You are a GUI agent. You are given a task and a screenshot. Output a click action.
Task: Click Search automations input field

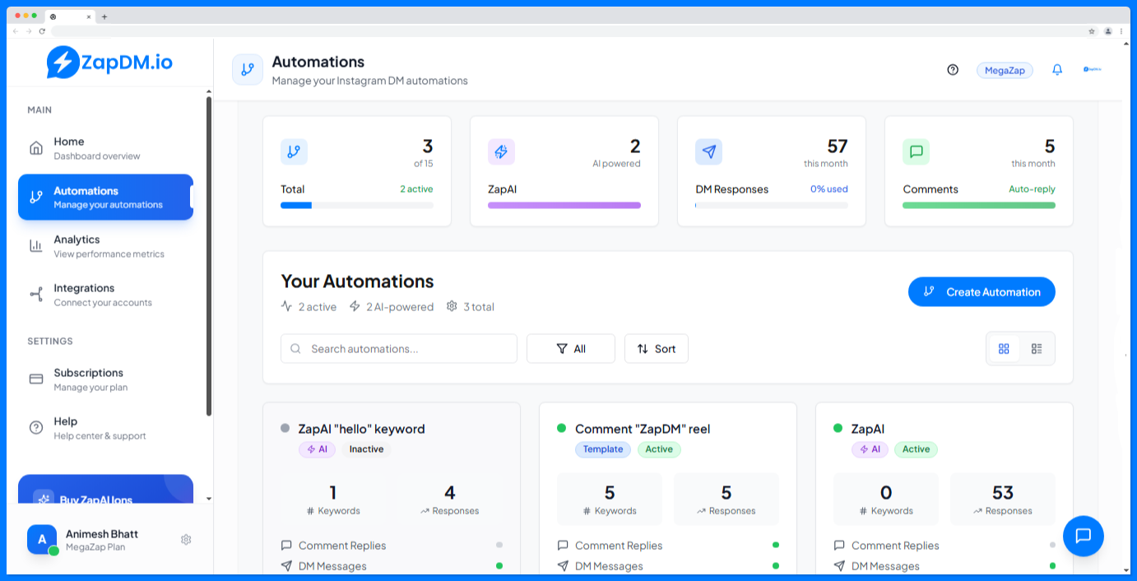[399, 349]
